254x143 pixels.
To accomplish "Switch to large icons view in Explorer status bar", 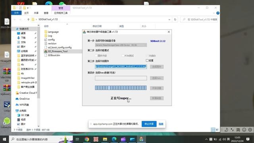I will coord(217,130).
